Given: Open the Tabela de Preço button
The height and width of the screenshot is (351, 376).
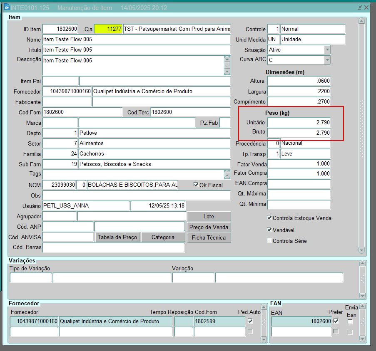Looking at the screenshot, I should coord(117,237).
